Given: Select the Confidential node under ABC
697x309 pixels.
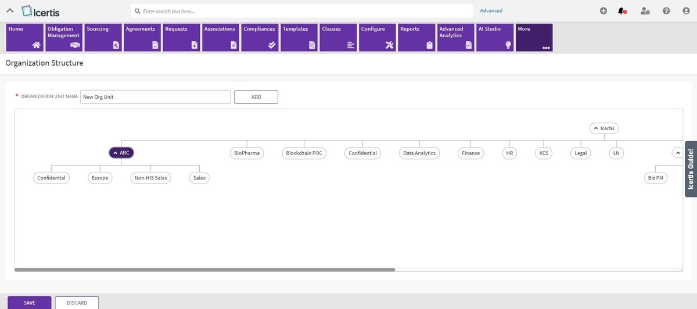Looking at the screenshot, I should tap(51, 178).
